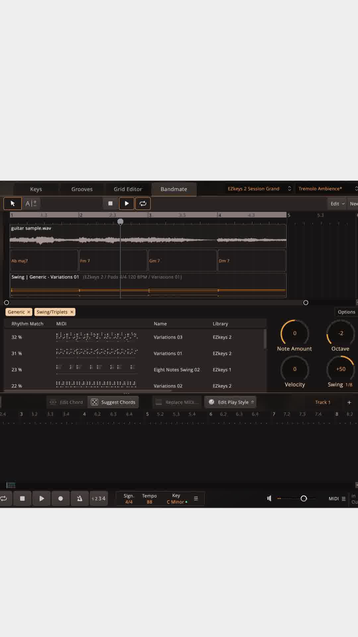
Task: Click the Ab maj7 chord block
Action: (x=44, y=261)
